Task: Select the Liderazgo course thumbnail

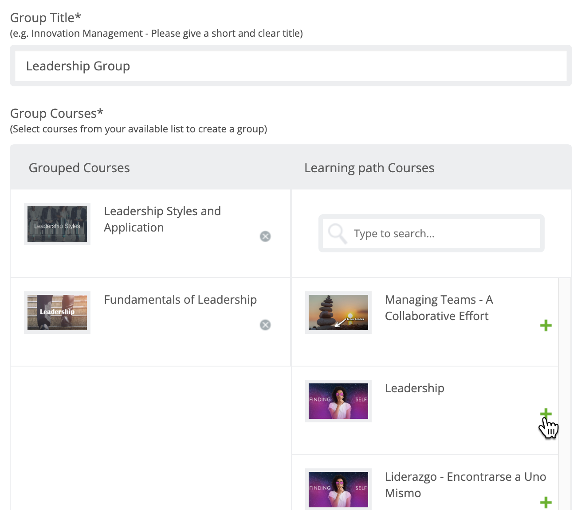Action: click(x=338, y=489)
